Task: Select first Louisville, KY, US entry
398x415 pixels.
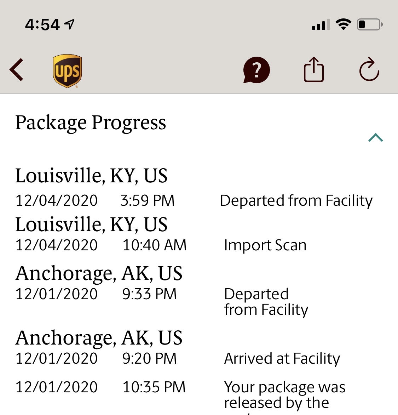Action: 91,176
